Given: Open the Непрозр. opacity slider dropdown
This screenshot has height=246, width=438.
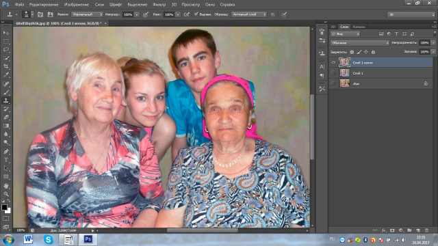Looking at the screenshot, I should click(x=137, y=14).
